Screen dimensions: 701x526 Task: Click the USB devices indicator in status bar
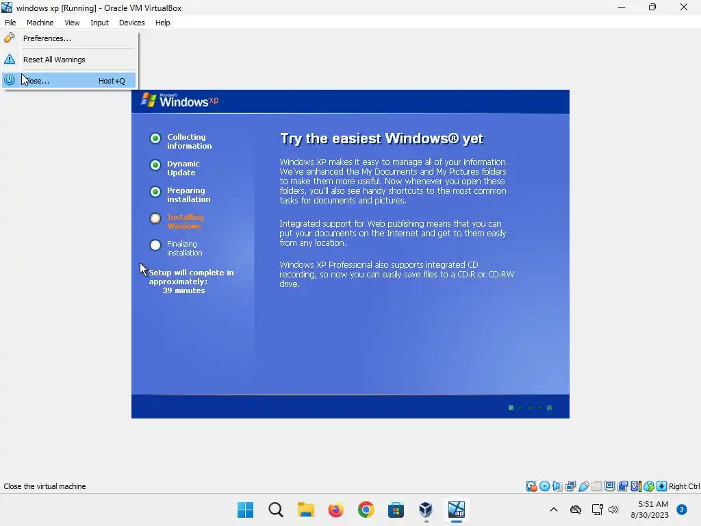[x=583, y=486]
